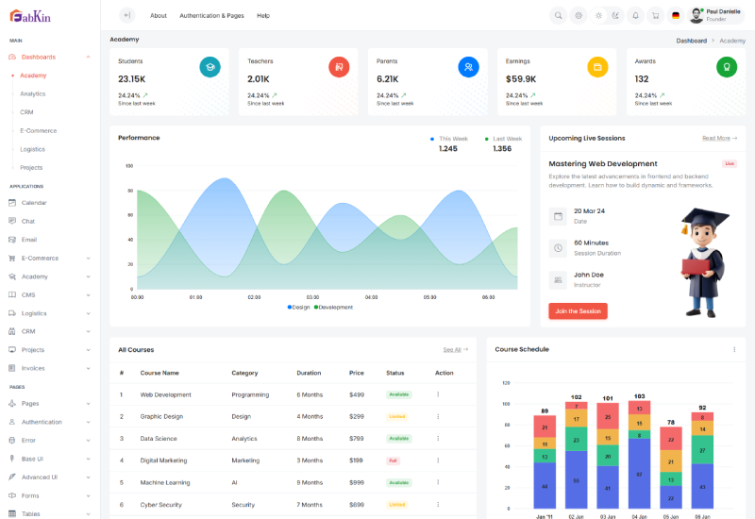Click the German flag language icon
Viewport: 755px width, 519px height.
(676, 15)
